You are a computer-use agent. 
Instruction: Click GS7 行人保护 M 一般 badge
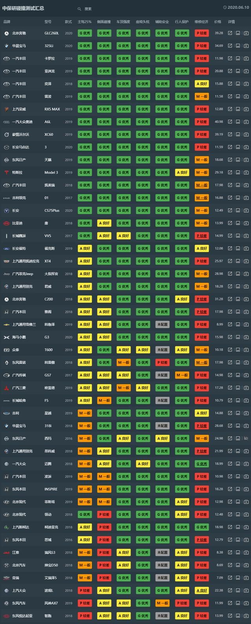pos(182,375)
